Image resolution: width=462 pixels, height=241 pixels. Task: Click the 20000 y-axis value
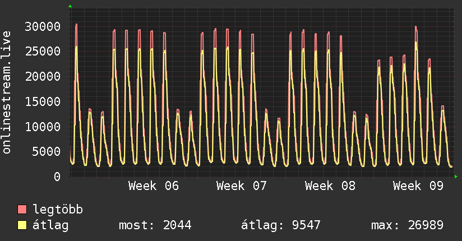point(43,77)
